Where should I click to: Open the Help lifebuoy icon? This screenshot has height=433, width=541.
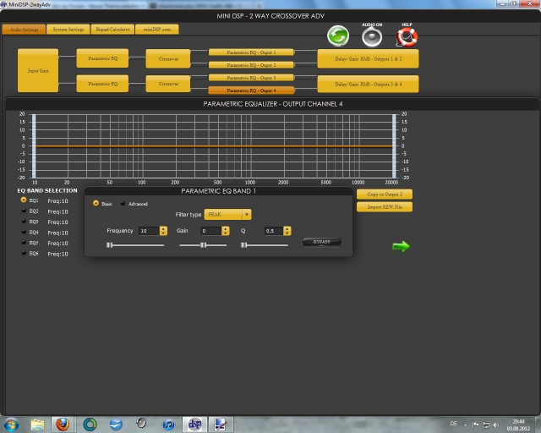[407, 37]
